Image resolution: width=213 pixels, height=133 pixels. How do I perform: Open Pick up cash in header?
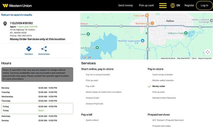pyautogui.click(x=146, y=5)
